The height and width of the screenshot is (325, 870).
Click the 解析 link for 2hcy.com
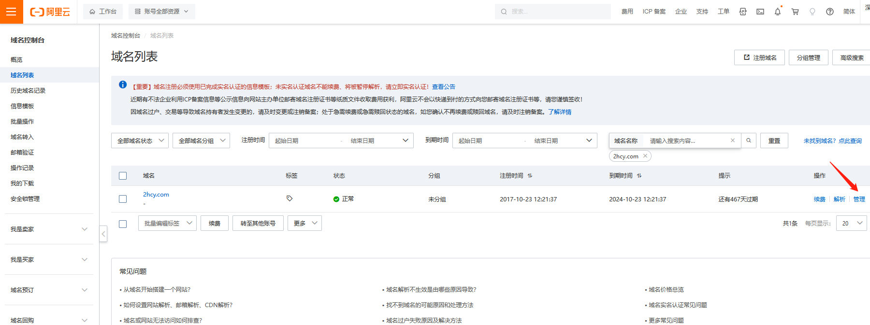click(840, 199)
